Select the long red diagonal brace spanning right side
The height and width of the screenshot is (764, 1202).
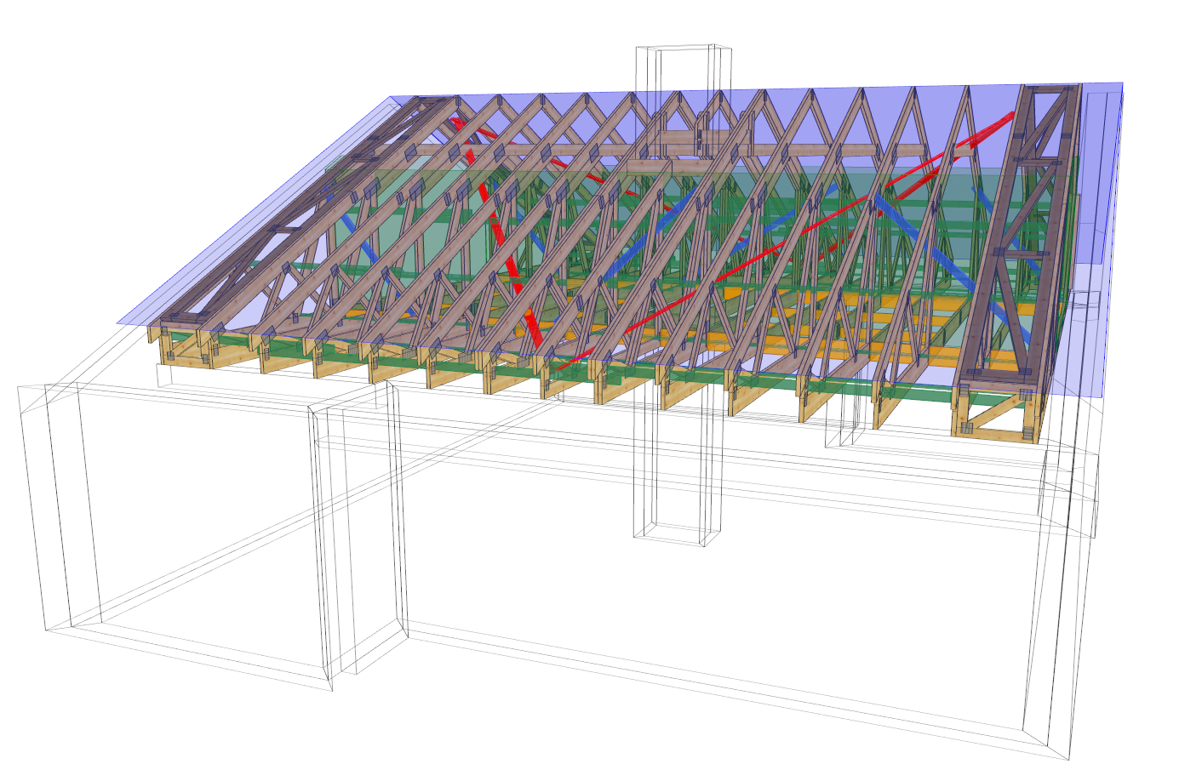click(x=787, y=243)
